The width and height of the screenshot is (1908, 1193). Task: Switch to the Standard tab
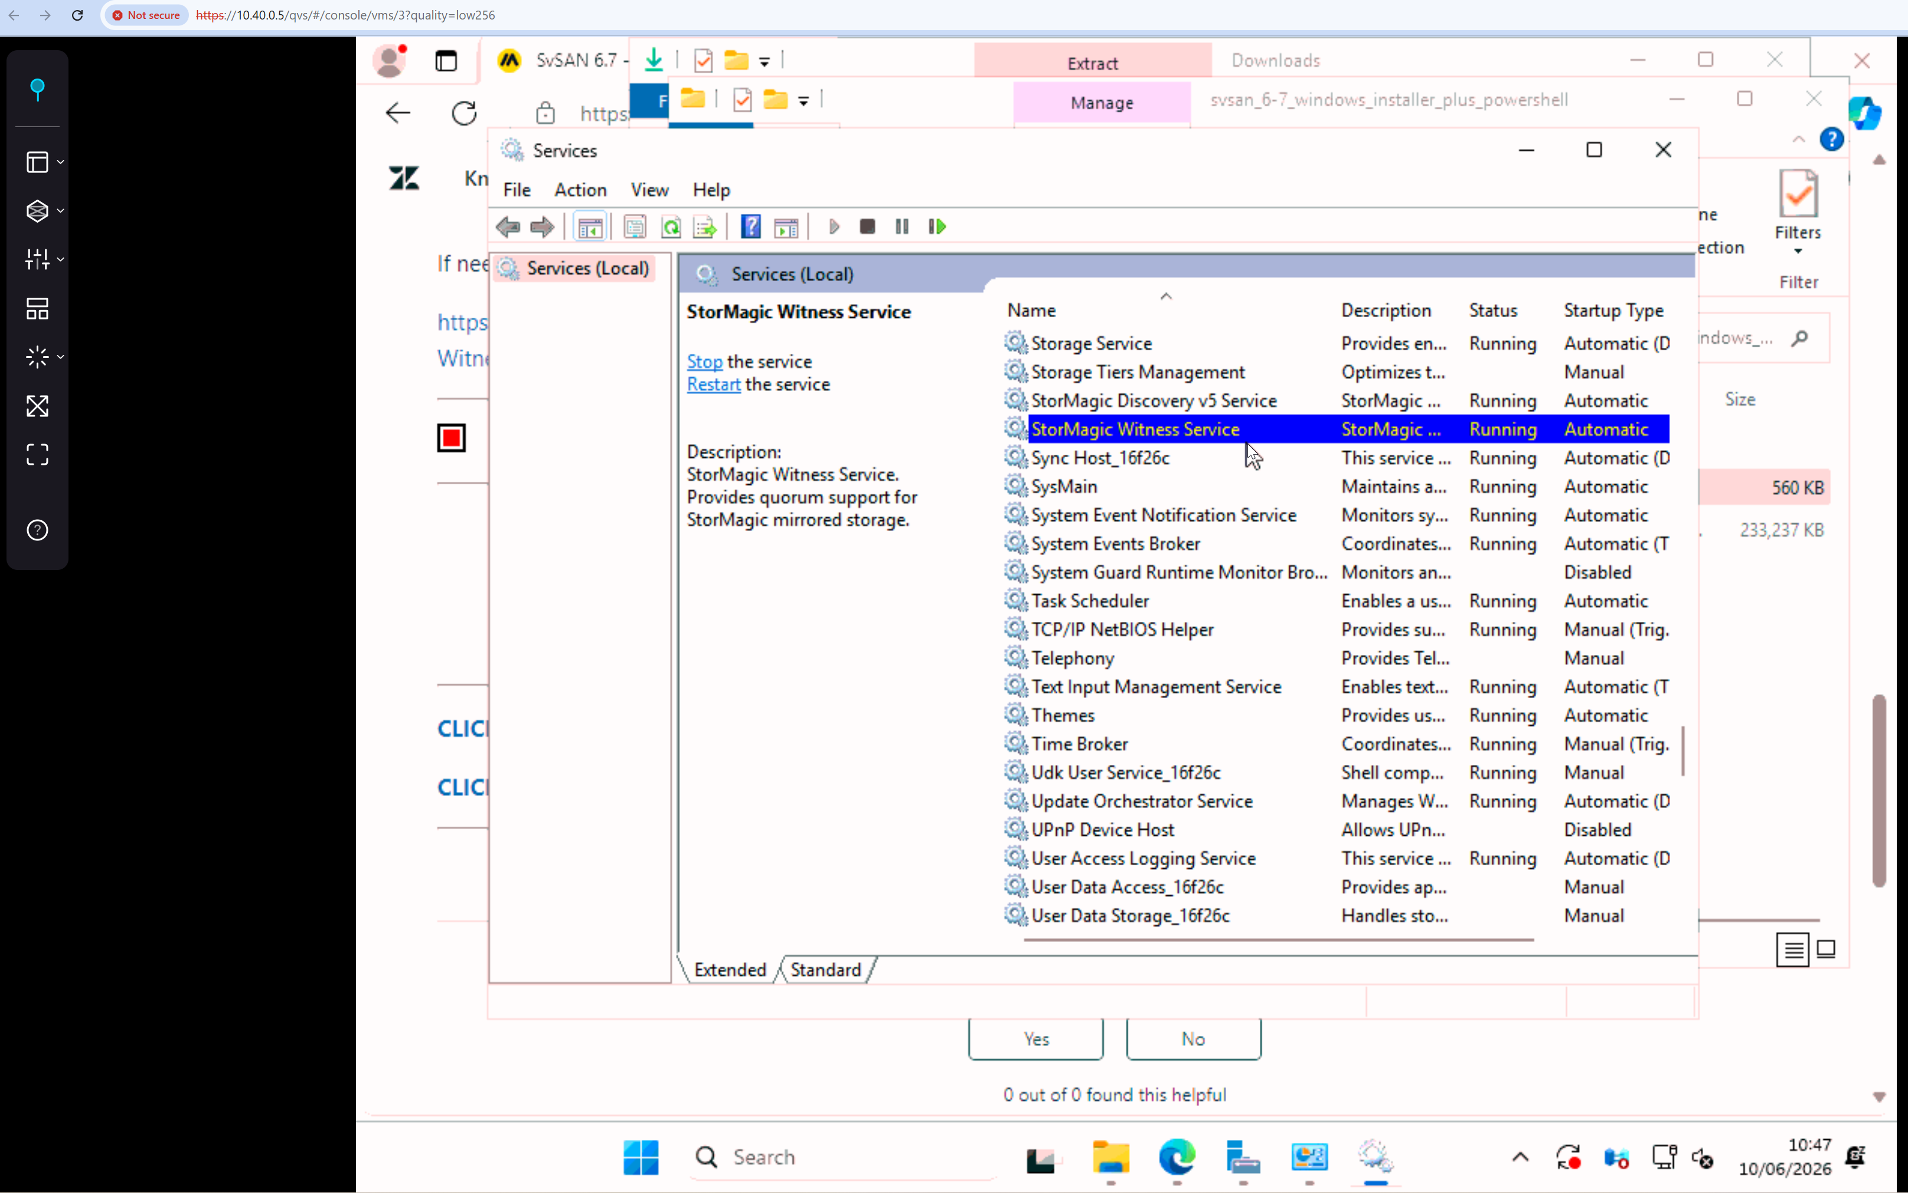tap(825, 970)
